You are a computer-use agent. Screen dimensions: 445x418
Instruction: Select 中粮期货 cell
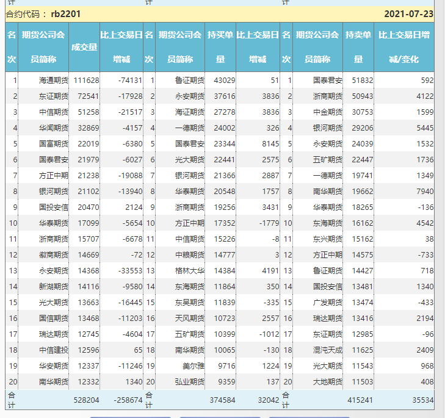click(x=190, y=255)
